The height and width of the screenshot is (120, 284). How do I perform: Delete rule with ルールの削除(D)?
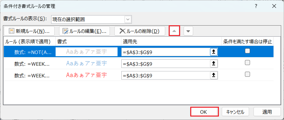pos(140,31)
